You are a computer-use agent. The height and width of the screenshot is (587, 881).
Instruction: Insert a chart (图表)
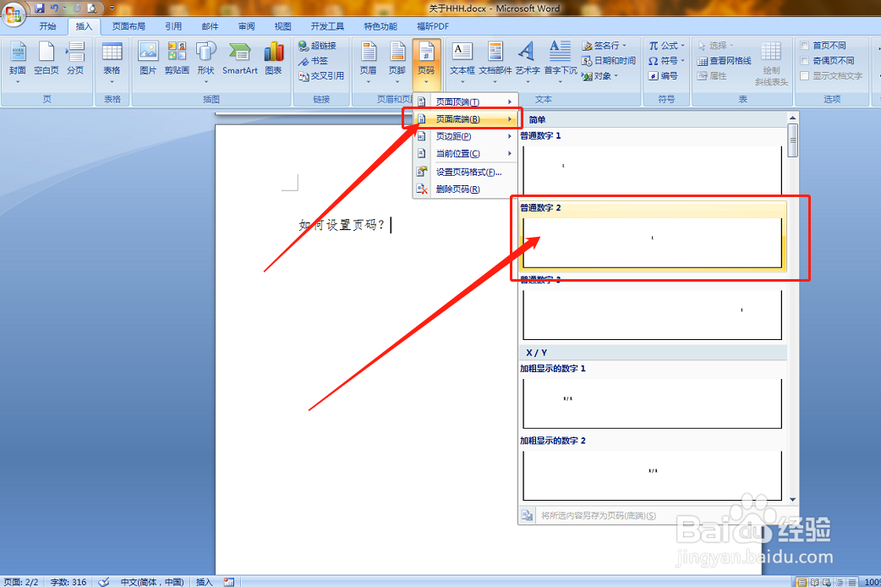tap(274, 59)
